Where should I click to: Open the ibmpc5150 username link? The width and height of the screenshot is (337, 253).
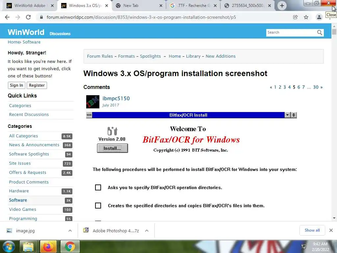116,98
